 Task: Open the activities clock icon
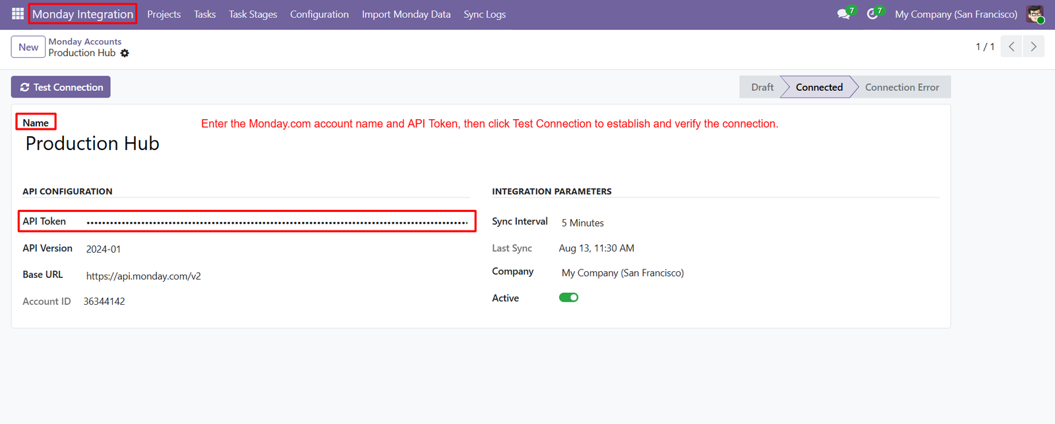click(872, 14)
